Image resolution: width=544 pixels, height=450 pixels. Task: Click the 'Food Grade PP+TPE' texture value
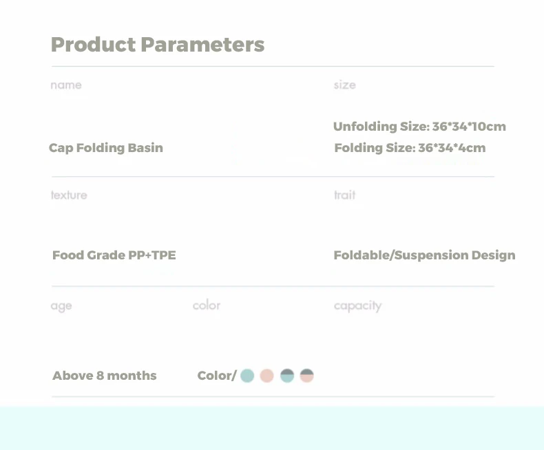click(114, 255)
